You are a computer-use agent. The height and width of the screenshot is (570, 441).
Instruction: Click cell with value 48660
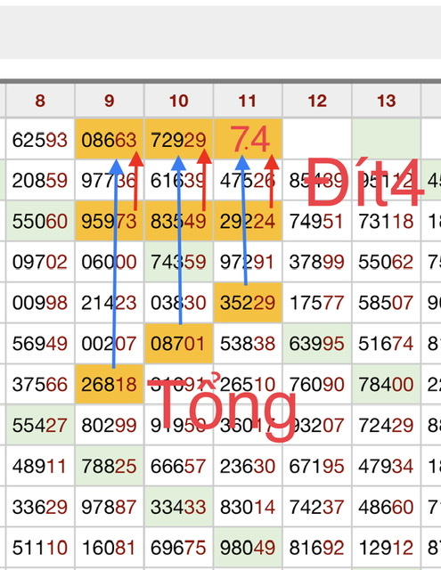point(386,507)
